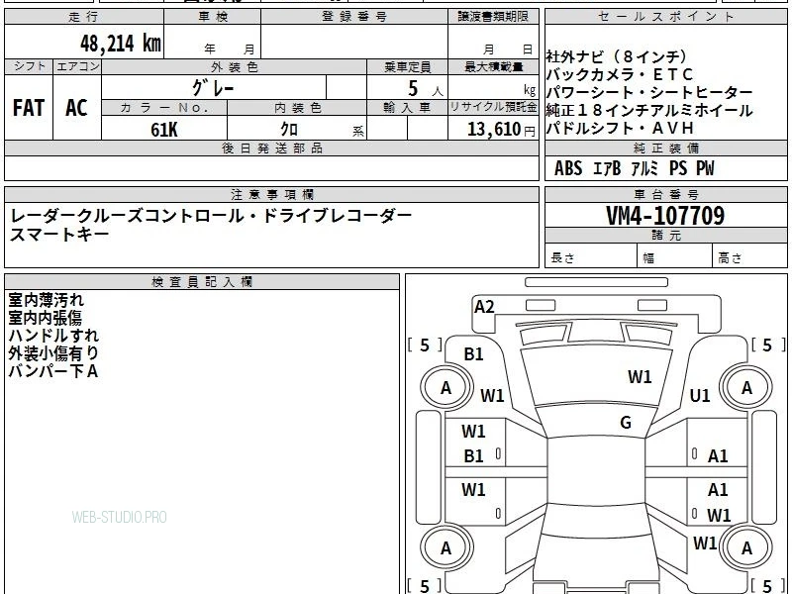
Task: Click the 純正装備 header
Action: tap(665, 148)
